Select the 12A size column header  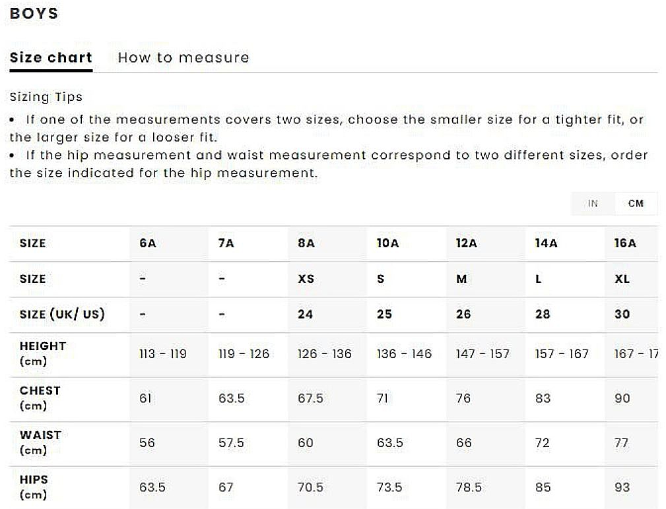coord(466,243)
